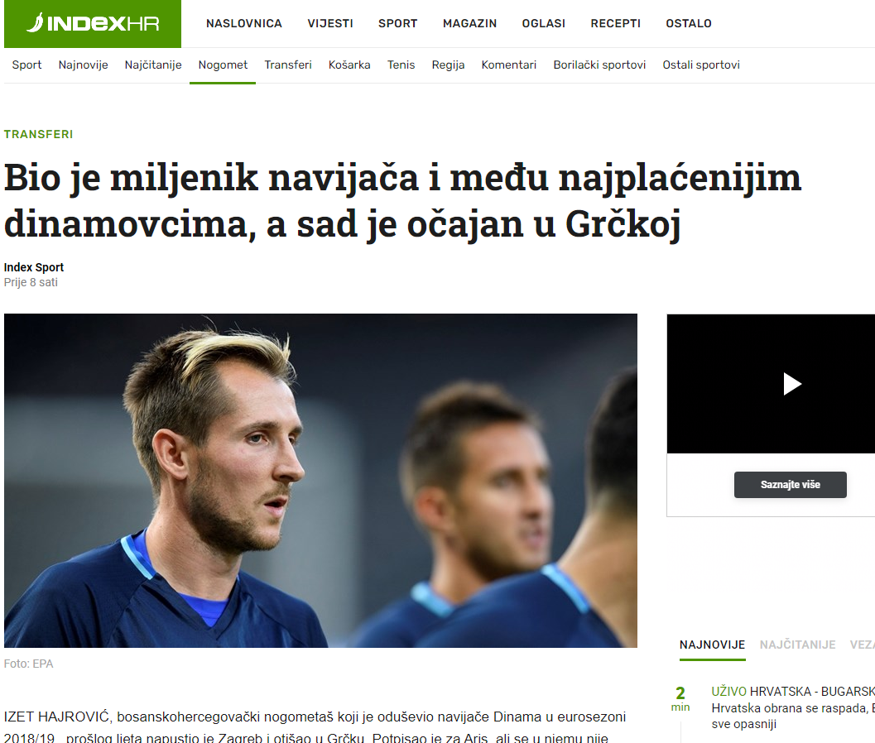Open the RECEPTI section
875x743 pixels.
(616, 23)
